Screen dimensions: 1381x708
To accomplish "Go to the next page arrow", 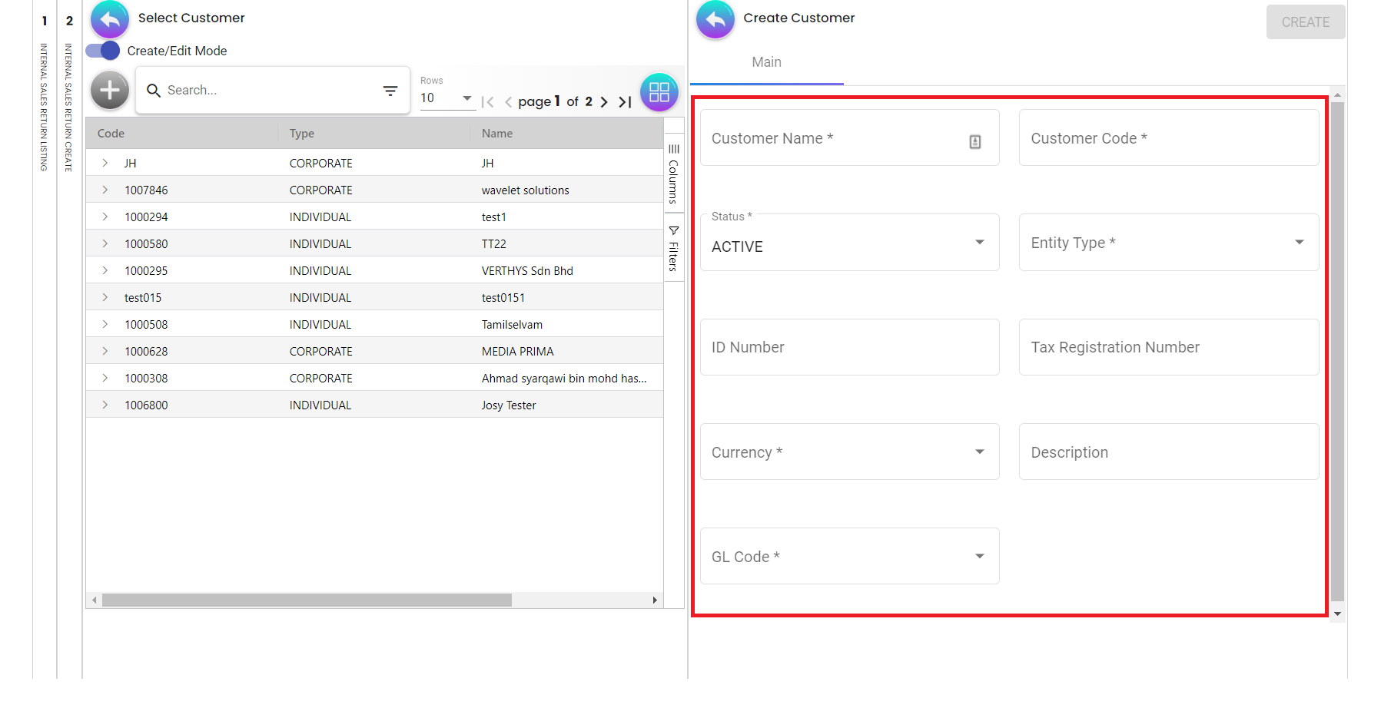I will click(604, 101).
